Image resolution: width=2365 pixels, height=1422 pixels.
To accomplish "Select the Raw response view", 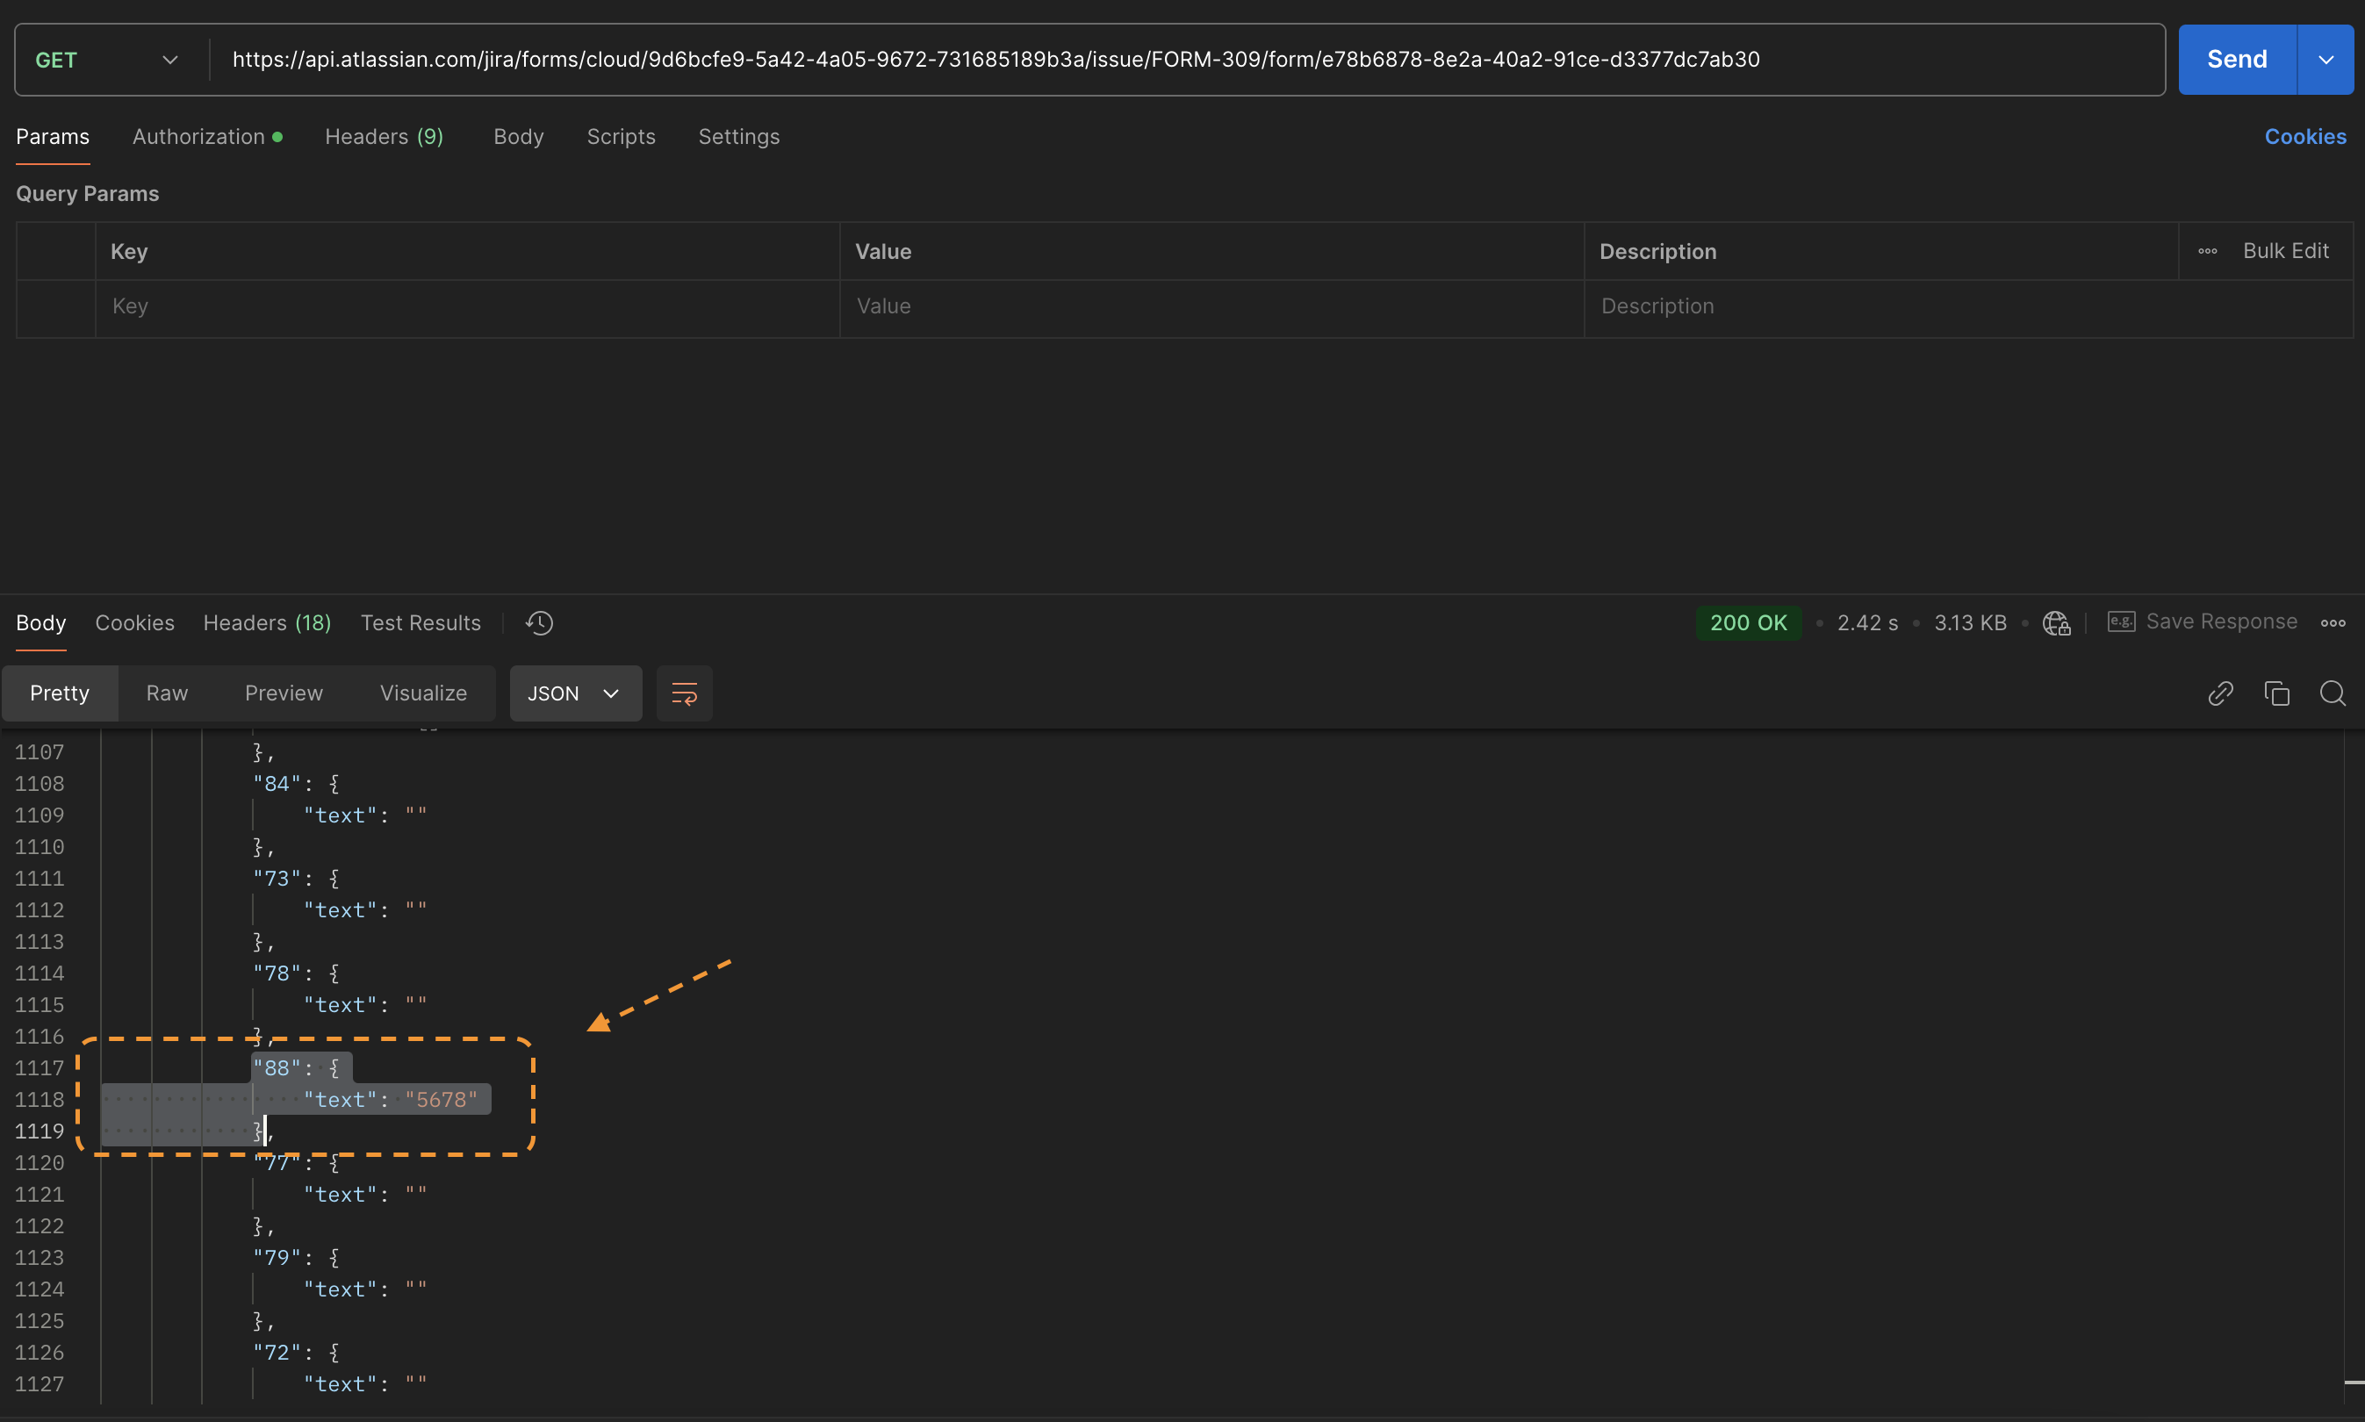I will 167,693.
